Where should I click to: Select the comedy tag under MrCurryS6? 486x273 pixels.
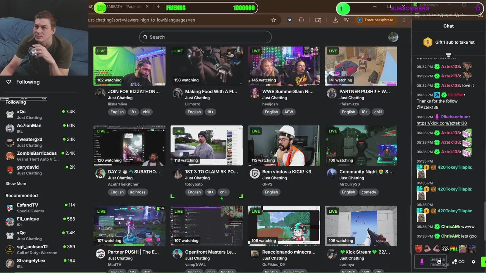[369, 192]
